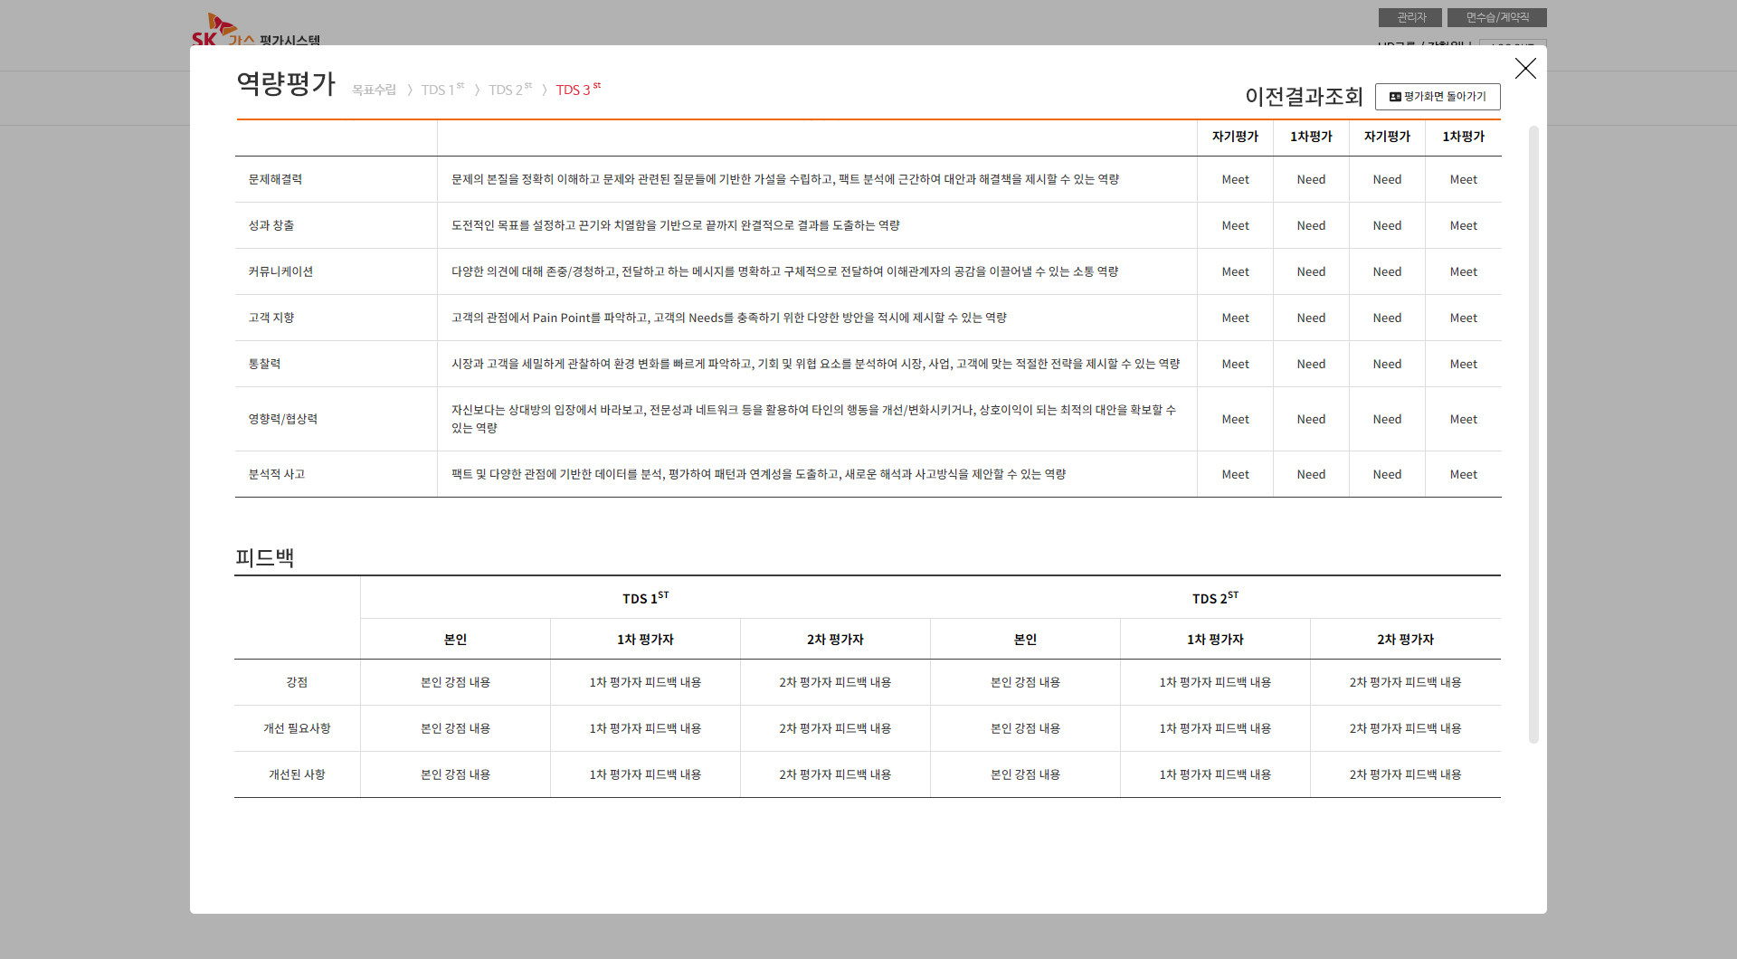
Task: Select the active TDS 3st step
Action: [578, 90]
